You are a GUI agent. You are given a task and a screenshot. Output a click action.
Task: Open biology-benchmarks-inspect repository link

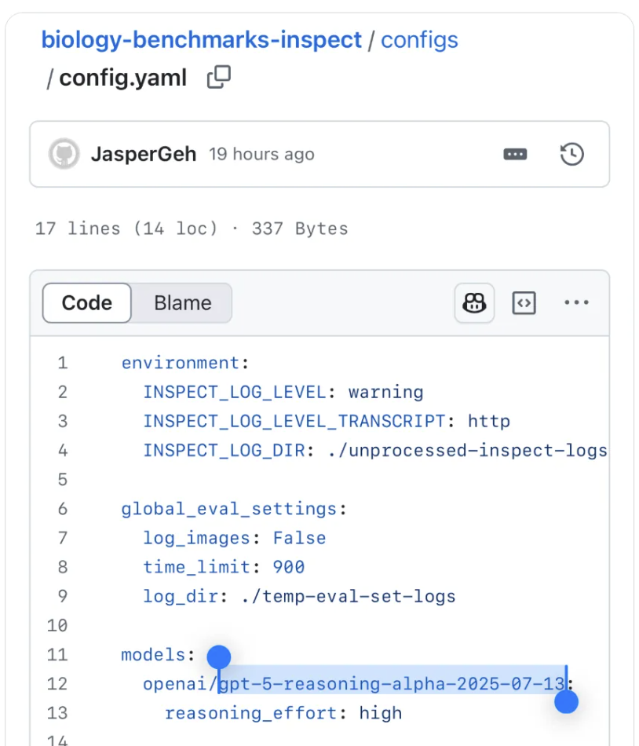[x=201, y=39]
